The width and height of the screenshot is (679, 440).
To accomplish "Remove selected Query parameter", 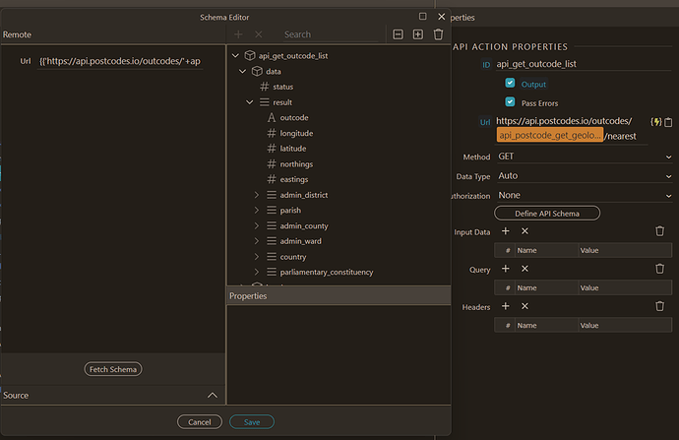I will (x=525, y=269).
